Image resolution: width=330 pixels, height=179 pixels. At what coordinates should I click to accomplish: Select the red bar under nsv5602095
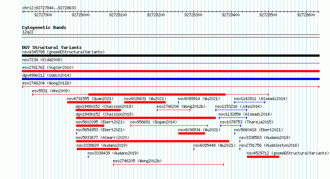[x=90, y=126]
